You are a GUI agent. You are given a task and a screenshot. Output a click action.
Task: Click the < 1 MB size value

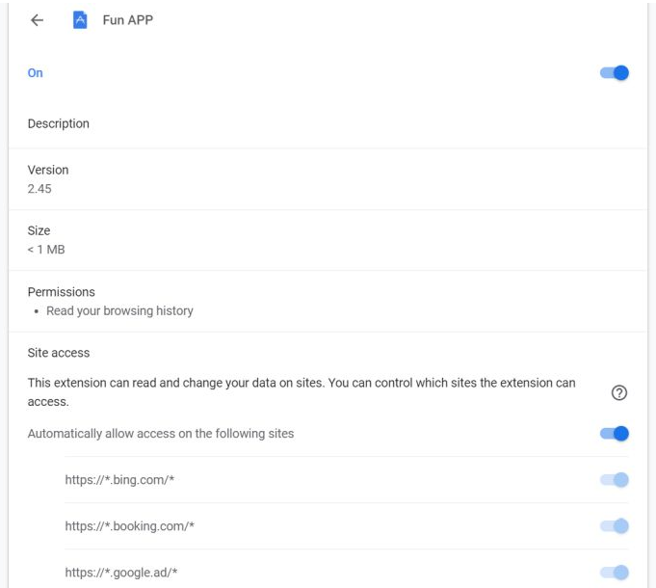tap(46, 250)
